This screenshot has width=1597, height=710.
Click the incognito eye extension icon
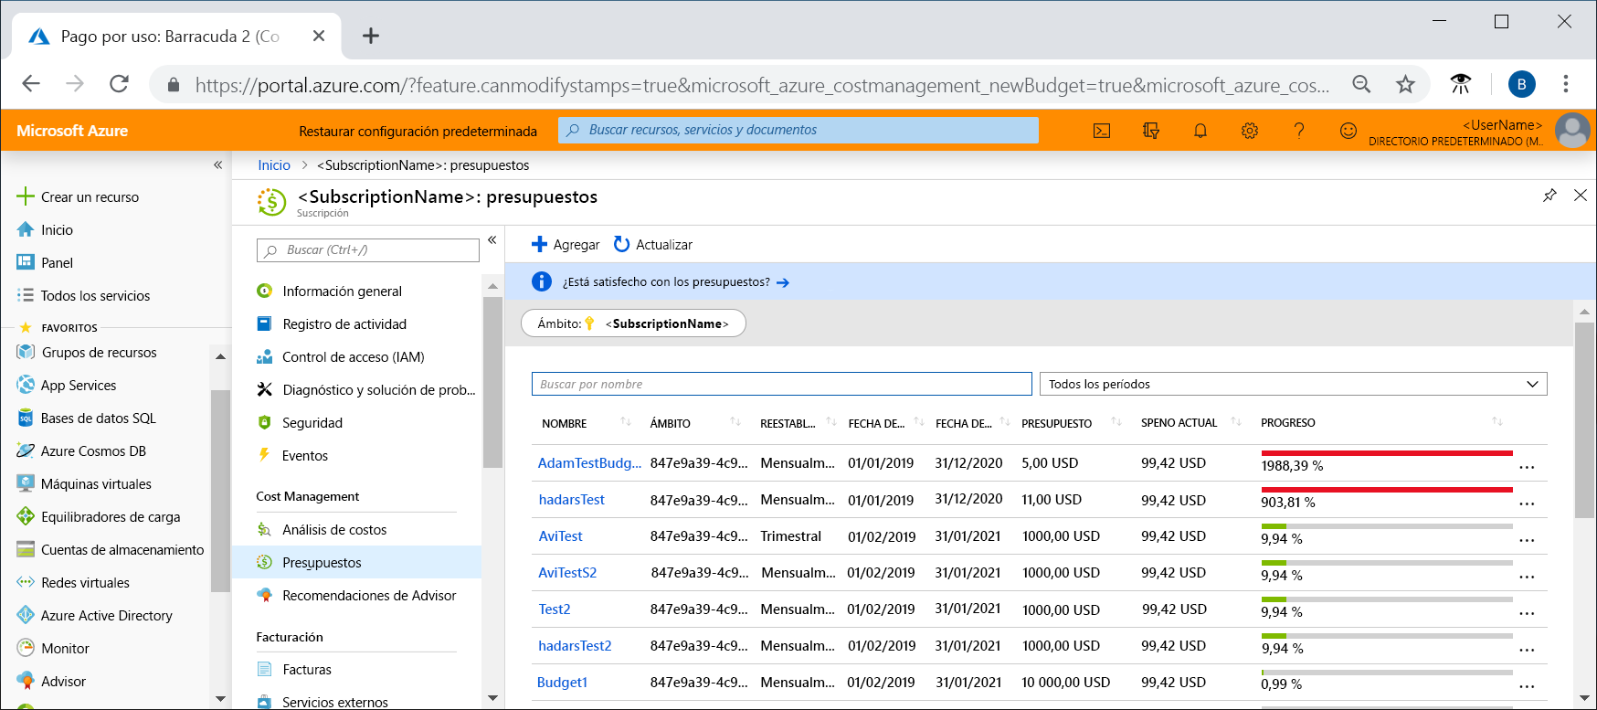[1461, 84]
